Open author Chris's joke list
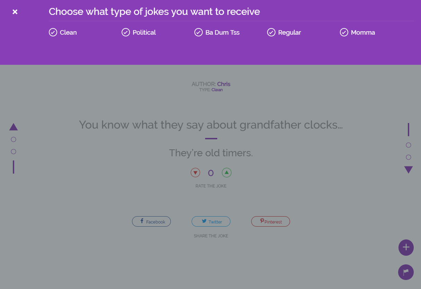The height and width of the screenshot is (289, 421). (223, 84)
